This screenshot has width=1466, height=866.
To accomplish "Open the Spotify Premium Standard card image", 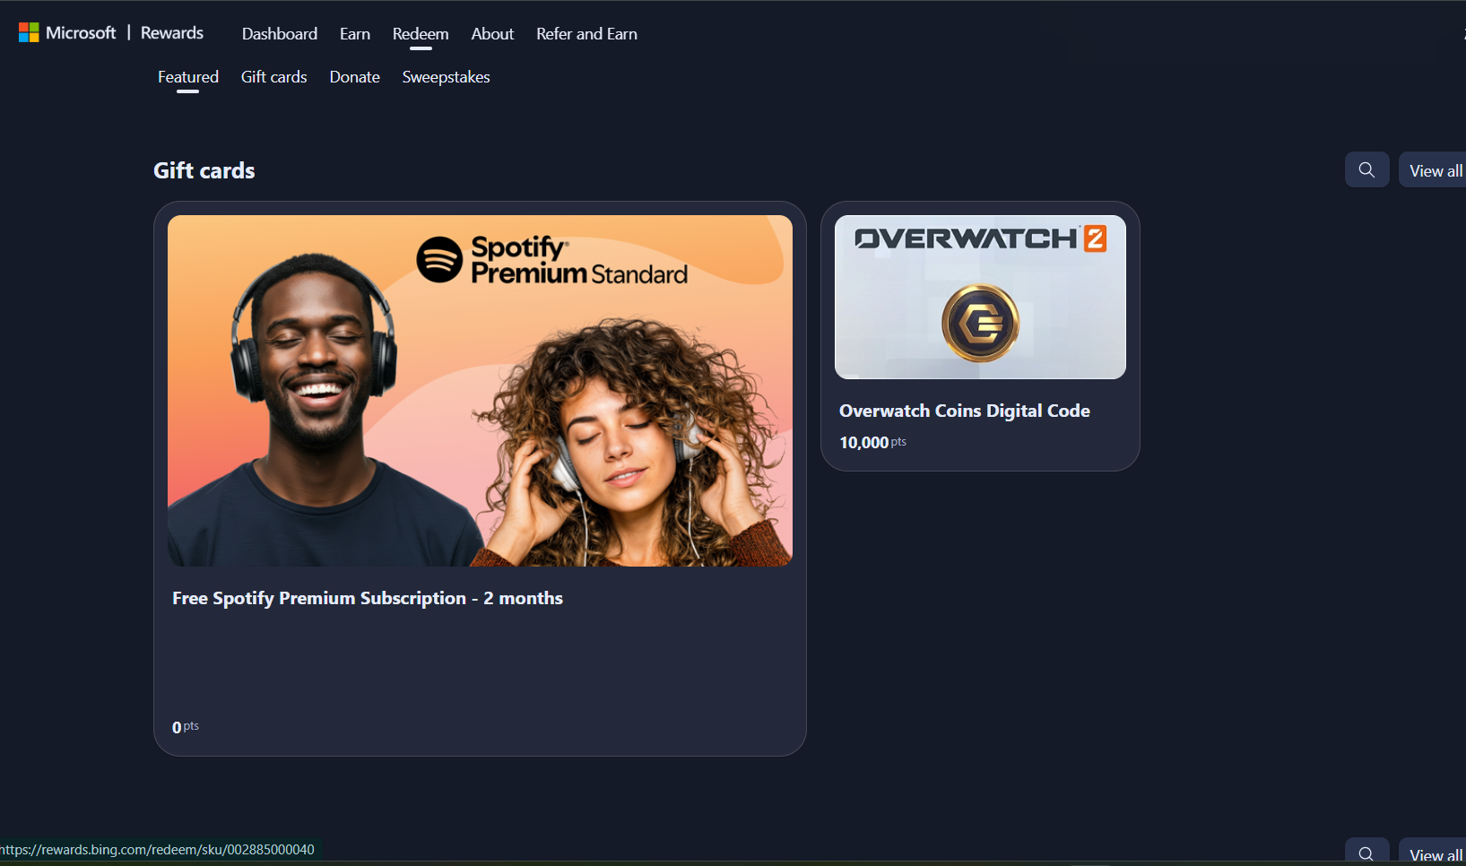I will pyautogui.click(x=480, y=391).
